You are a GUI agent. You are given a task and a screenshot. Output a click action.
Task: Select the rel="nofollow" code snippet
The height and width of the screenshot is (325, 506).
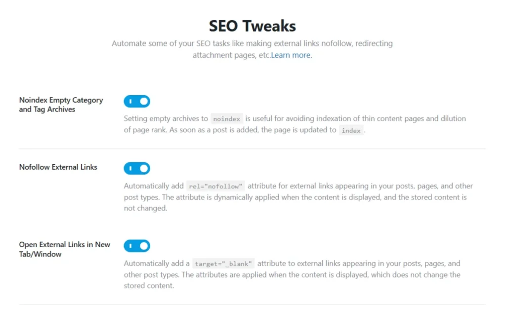[216, 186]
